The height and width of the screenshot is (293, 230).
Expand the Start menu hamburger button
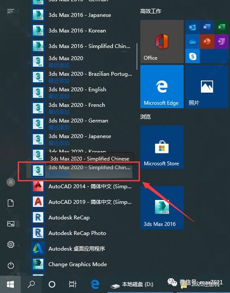(11, 11)
